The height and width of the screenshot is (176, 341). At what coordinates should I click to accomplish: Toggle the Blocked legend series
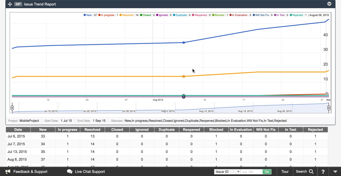pos(220,15)
